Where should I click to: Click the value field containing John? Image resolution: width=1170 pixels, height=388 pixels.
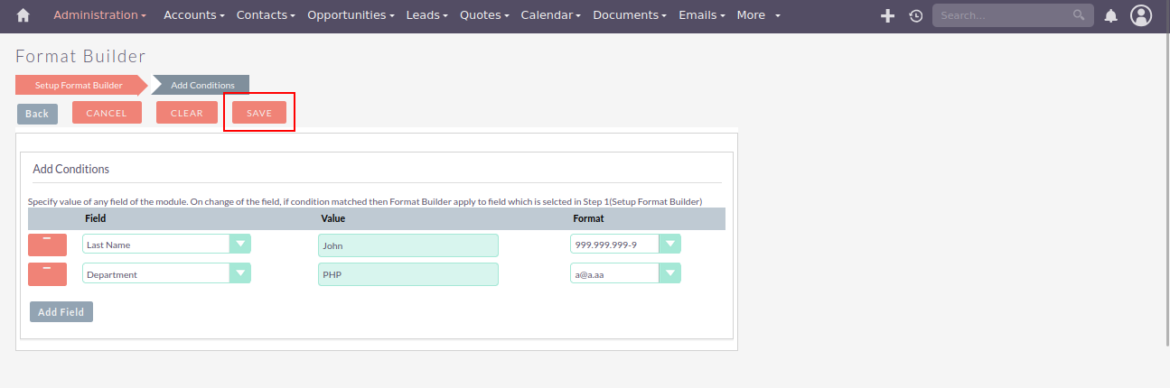tap(407, 245)
